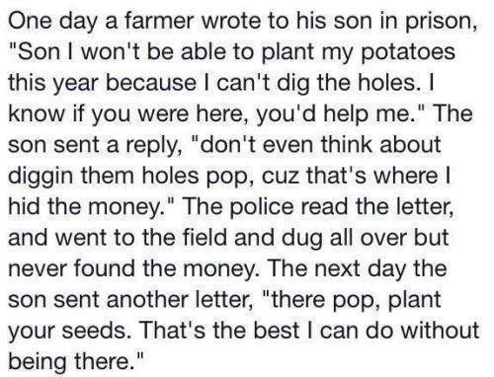
Task: Click the word "field" in the eighth line
Action: tap(206, 237)
